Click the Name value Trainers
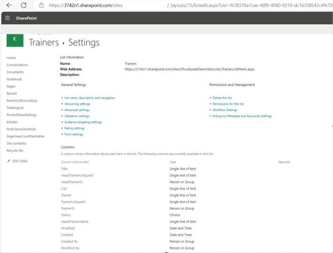The image size is (333, 253). [x=130, y=64]
